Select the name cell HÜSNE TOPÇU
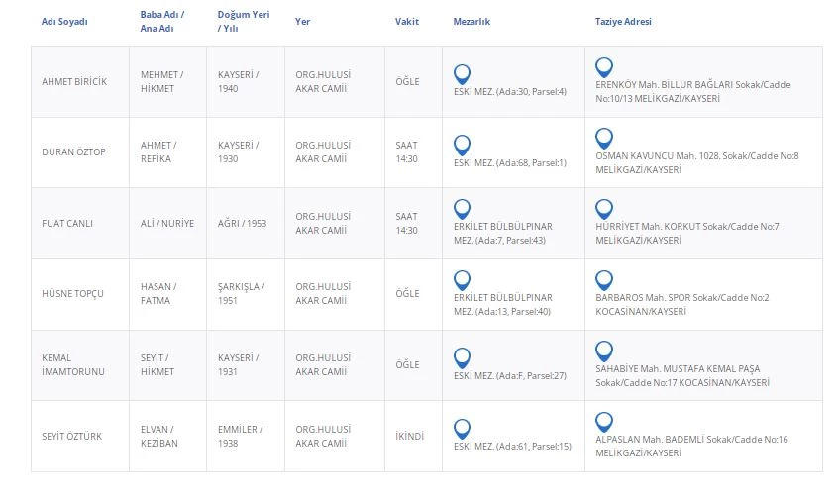This screenshot has width=838, height=502. [x=72, y=294]
